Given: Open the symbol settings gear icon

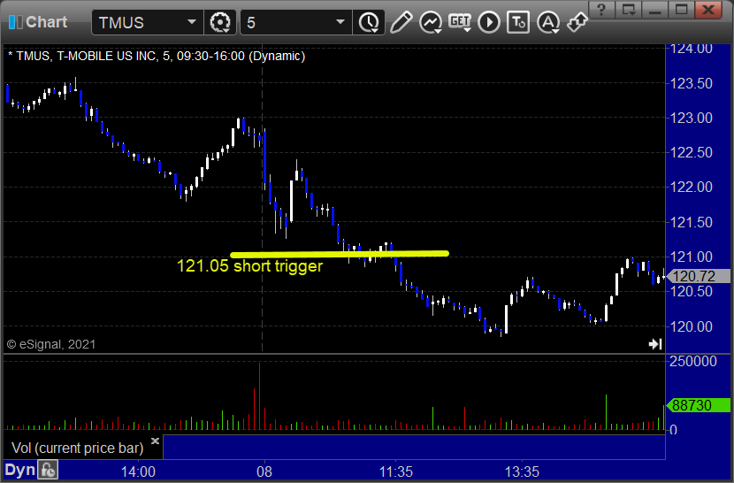Looking at the screenshot, I should tap(220, 22).
